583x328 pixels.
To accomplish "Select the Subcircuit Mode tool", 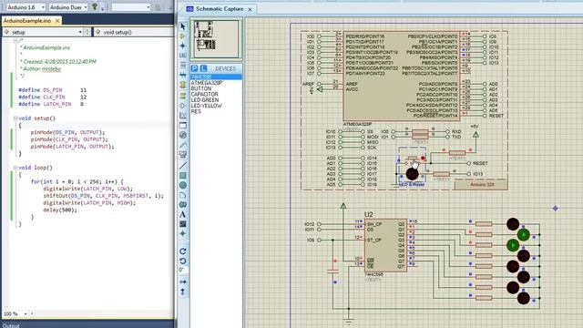I will click(x=182, y=85).
